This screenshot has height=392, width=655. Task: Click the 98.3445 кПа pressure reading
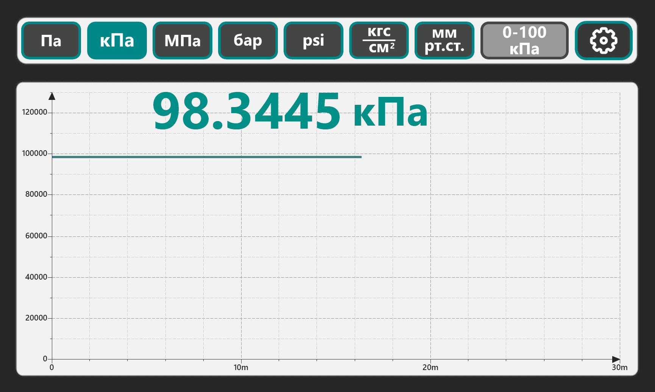pyautogui.click(x=290, y=112)
